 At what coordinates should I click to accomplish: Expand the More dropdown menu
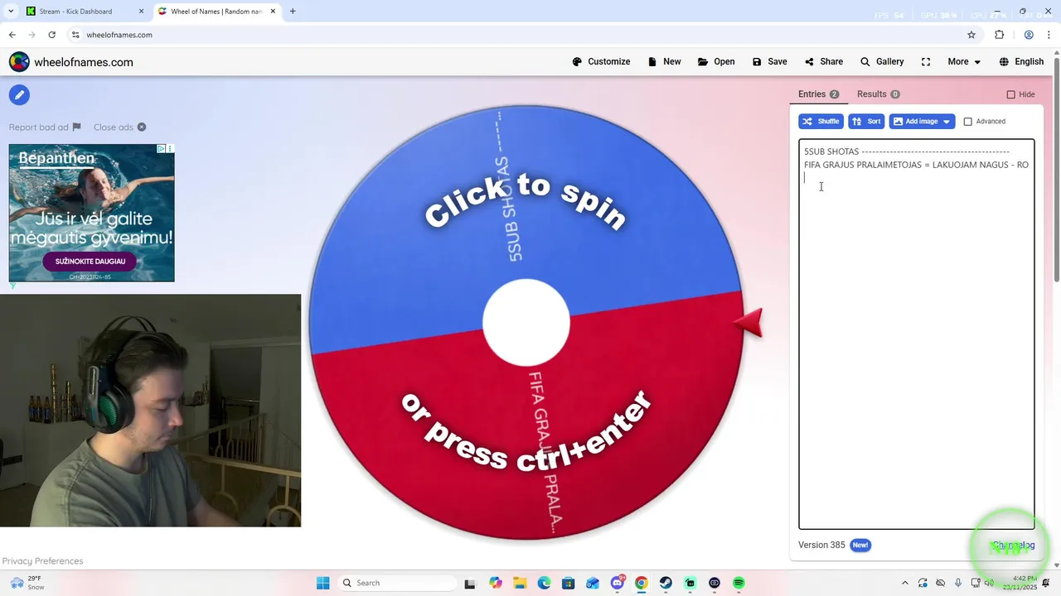click(964, 62)
